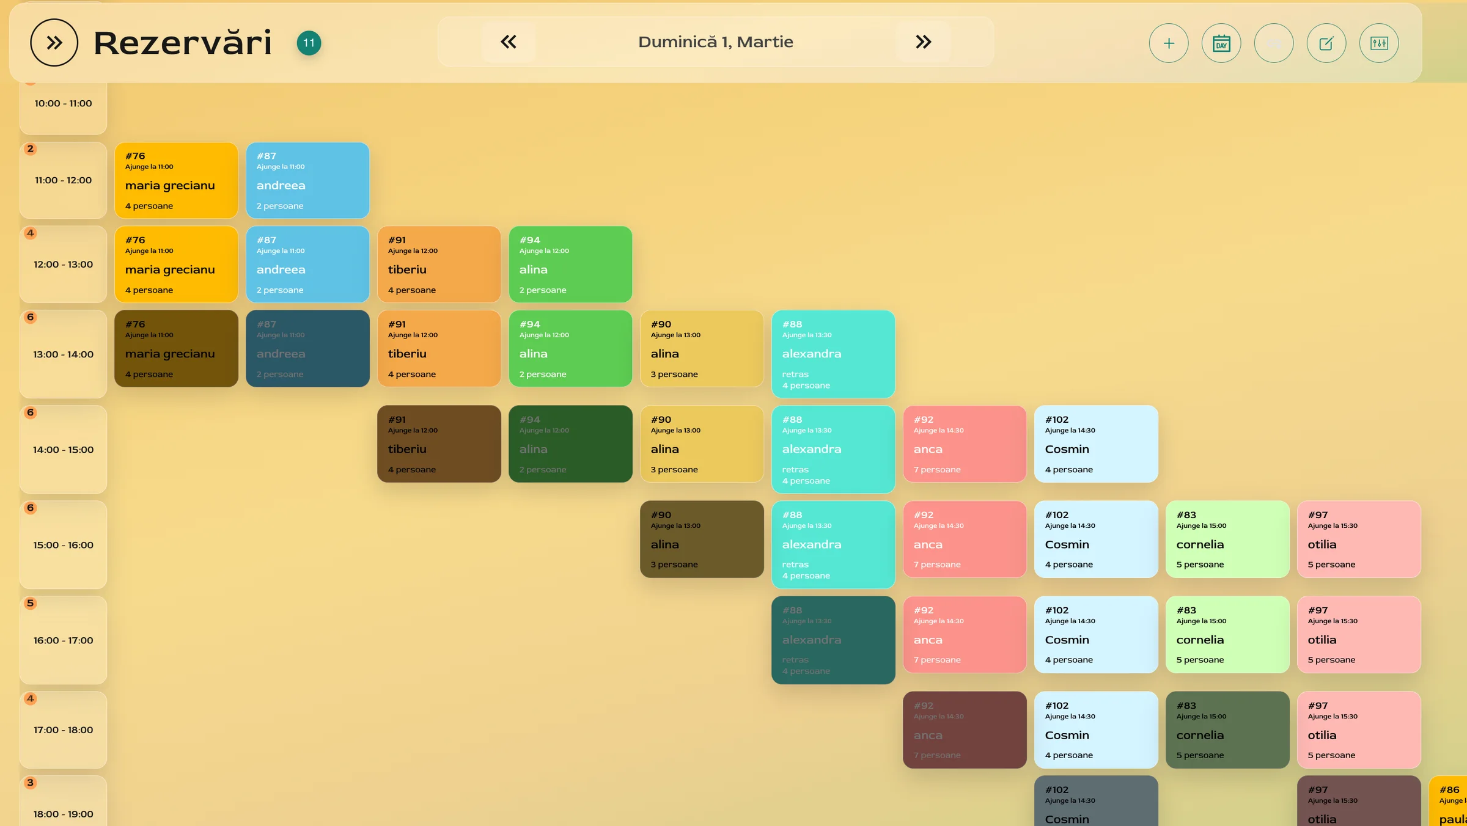Screen dimensions: 1467x826
Task: Advance to next day with right chevrons
Action: pyautogui.click(x=923, y=42)
